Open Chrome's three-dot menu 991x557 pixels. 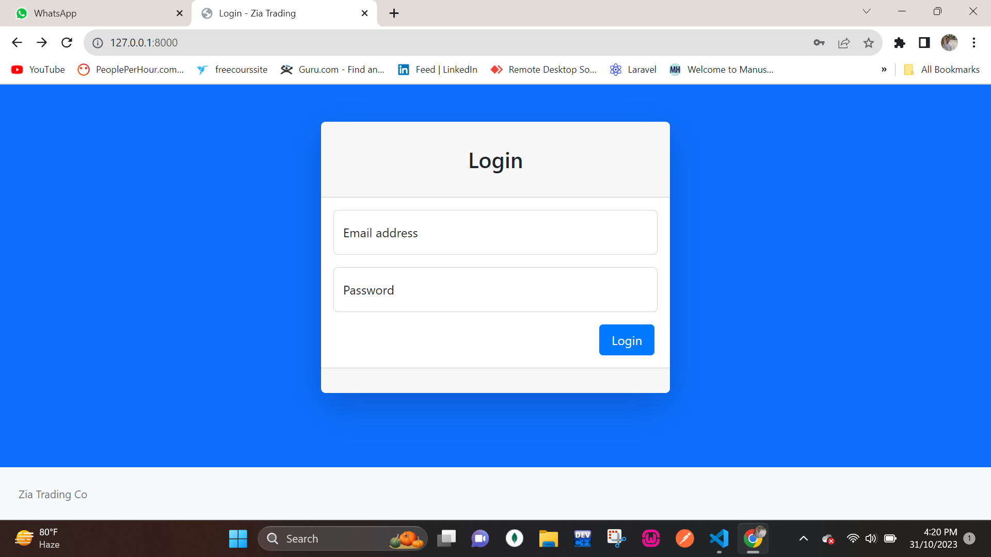(974, 43)
